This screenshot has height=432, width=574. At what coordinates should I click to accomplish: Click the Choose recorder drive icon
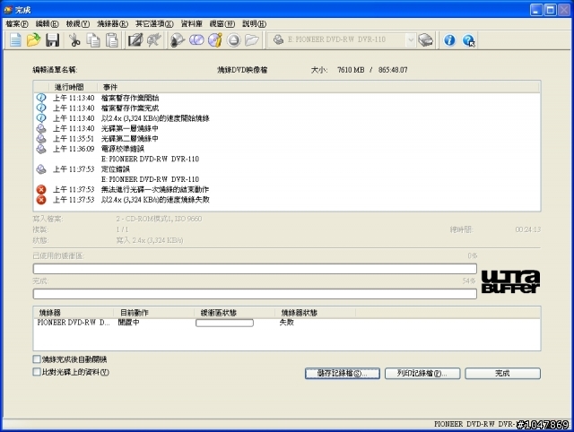[426, 39]
